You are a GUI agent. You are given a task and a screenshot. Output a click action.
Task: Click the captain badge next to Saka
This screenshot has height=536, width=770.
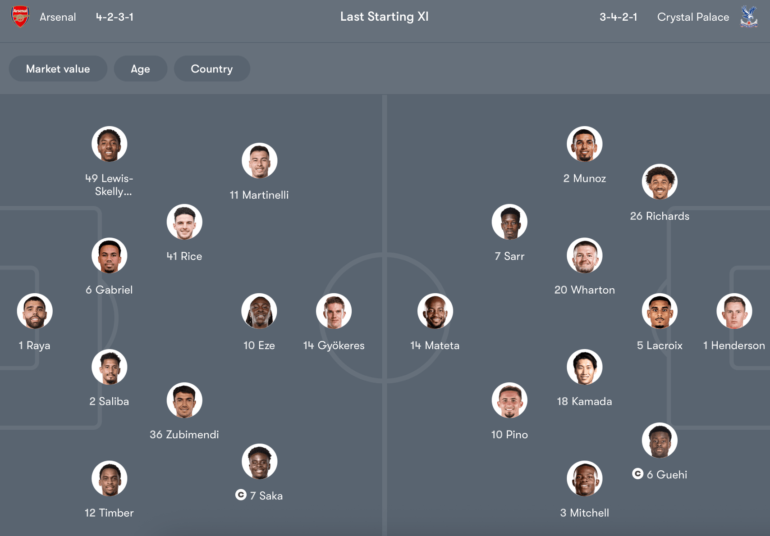click(x=241, y=495)
